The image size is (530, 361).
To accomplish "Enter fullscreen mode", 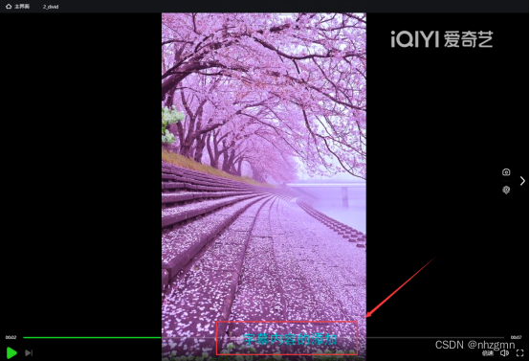I will (x=519, y=353).
